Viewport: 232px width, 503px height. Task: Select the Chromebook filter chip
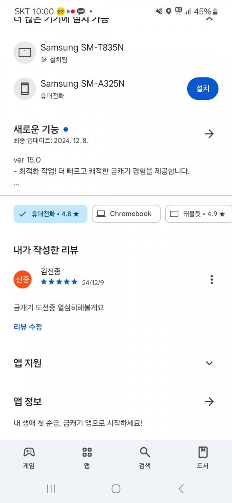pos(126,214)
